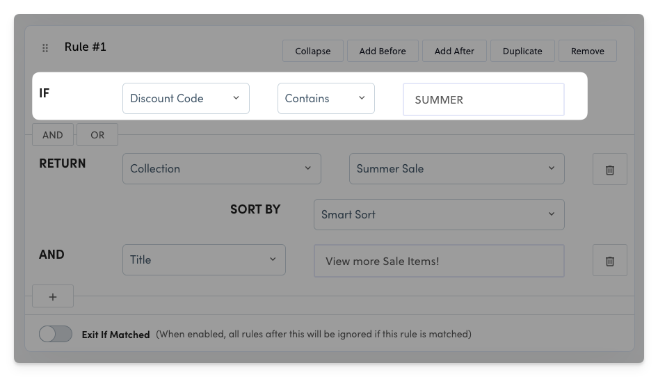Open the Summer Sale collection dropdown
Image resolution: width=658 pixels, height=377 pixels.
(456, 169)
